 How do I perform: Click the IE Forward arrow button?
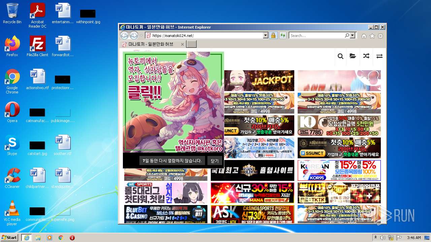[134, 36]
